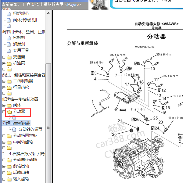The width and height of the screenshot is (183, 183).
Task: Click the 输入齿轮 folder icon
Action: 9,179
